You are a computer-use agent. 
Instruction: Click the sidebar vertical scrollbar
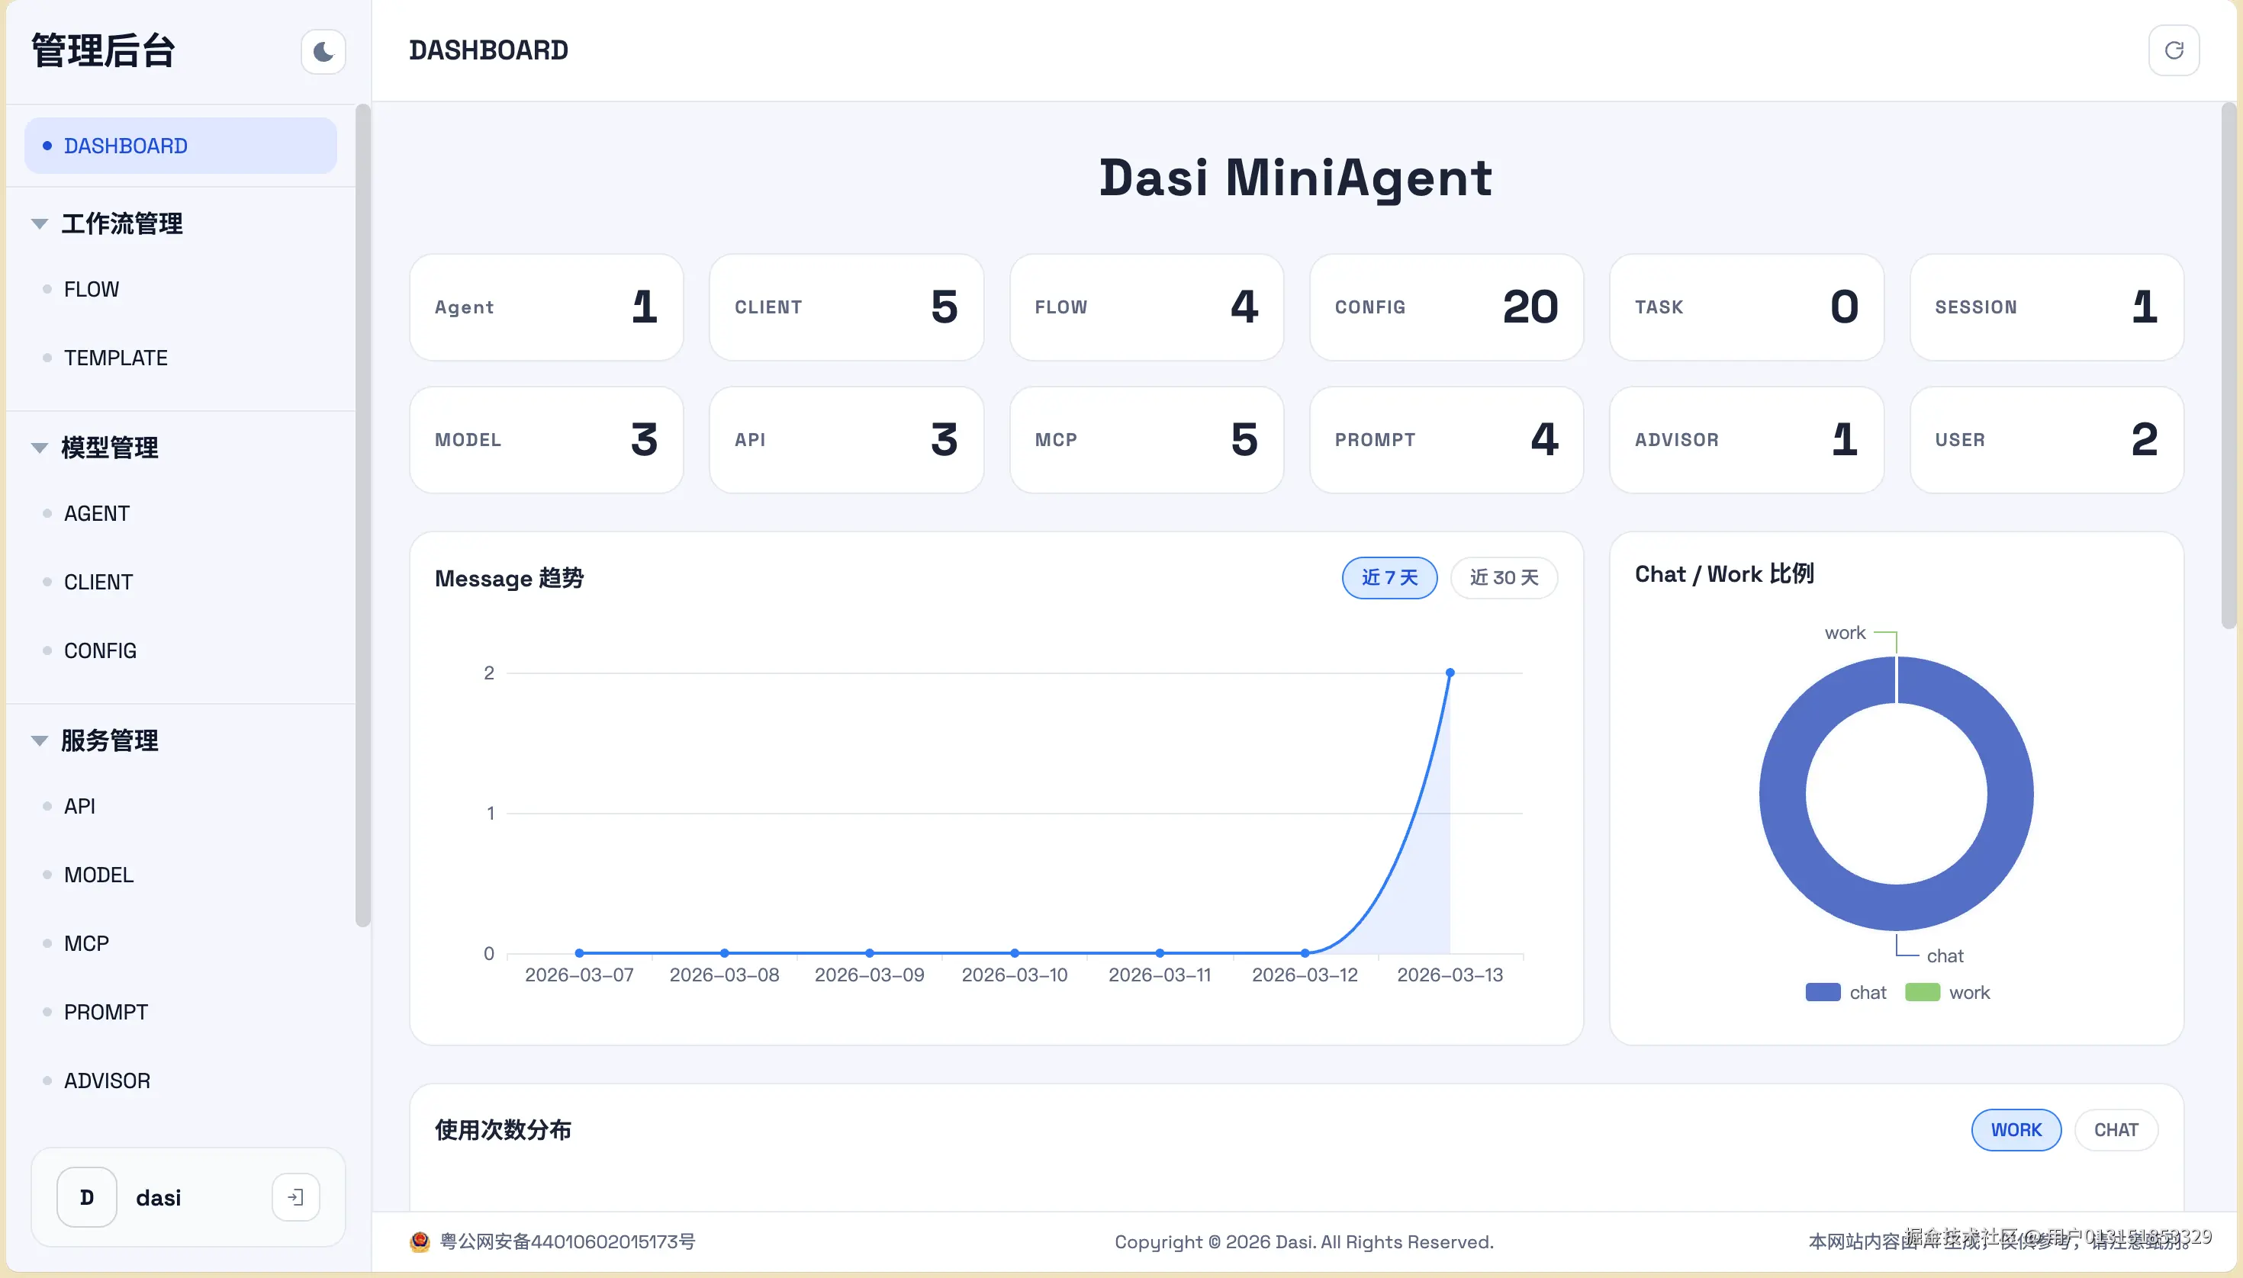coord(362,515)
